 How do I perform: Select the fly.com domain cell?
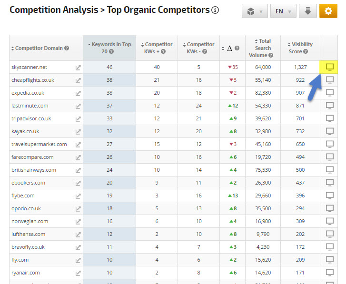[46, 260]
